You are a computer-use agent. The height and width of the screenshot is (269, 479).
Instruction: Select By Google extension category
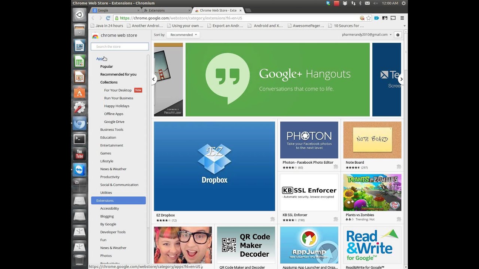(108, 224)
